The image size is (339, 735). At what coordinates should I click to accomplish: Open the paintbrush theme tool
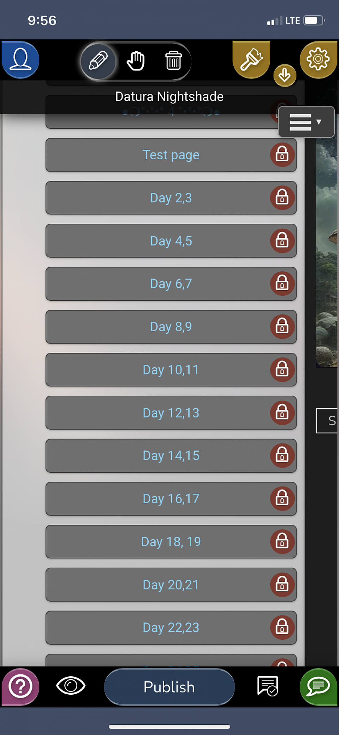(x=251, y=59)
